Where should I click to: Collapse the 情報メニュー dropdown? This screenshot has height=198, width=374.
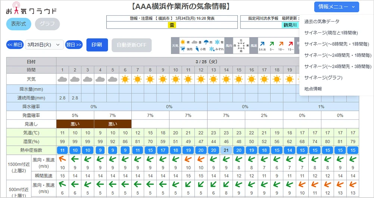click(337, 7)
